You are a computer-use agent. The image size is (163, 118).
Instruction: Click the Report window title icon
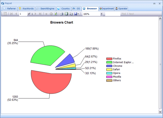(3, 3)
